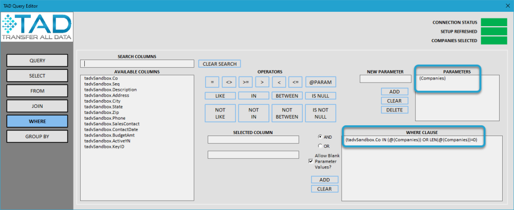This screenshot has height=210, width=514.
Task: Go to the FROM section
Action: click(38, 91)
